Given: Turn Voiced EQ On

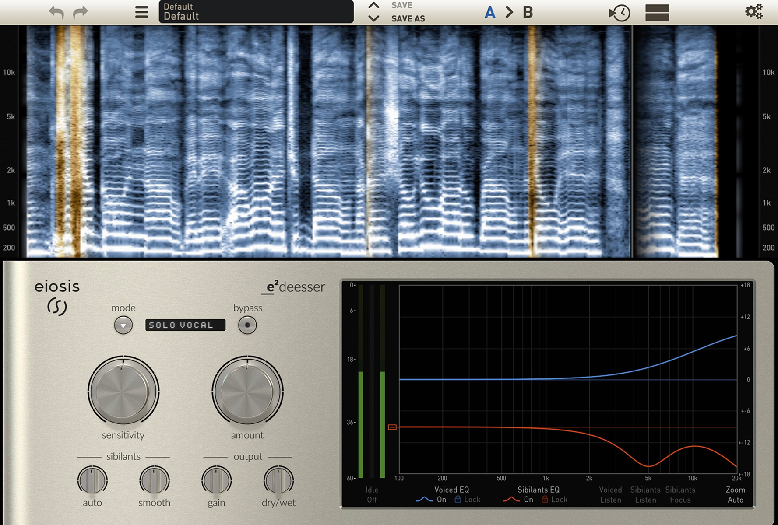Looking at the screenshot, I should pyautogui.click(x=442, y=499).
